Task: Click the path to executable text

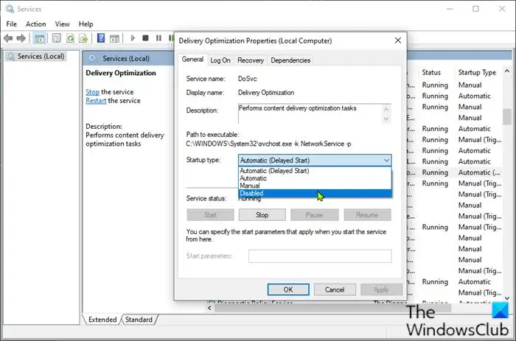Action: pyautogui.click(x=268, y=144)
